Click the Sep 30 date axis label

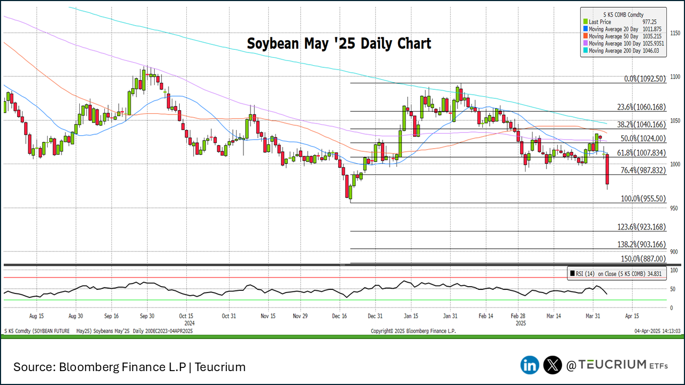[x=147, y=316]
